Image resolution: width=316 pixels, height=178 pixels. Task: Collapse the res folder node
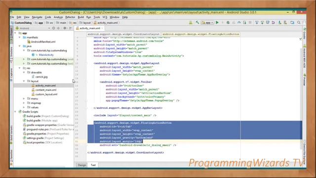tap(20, 68)
